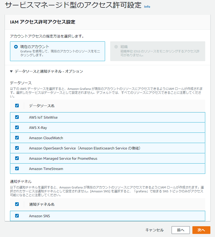Screen dimensions: 215x237
Task: Click the AWS X-Ray row label
Action: click(x=38, y=128)
